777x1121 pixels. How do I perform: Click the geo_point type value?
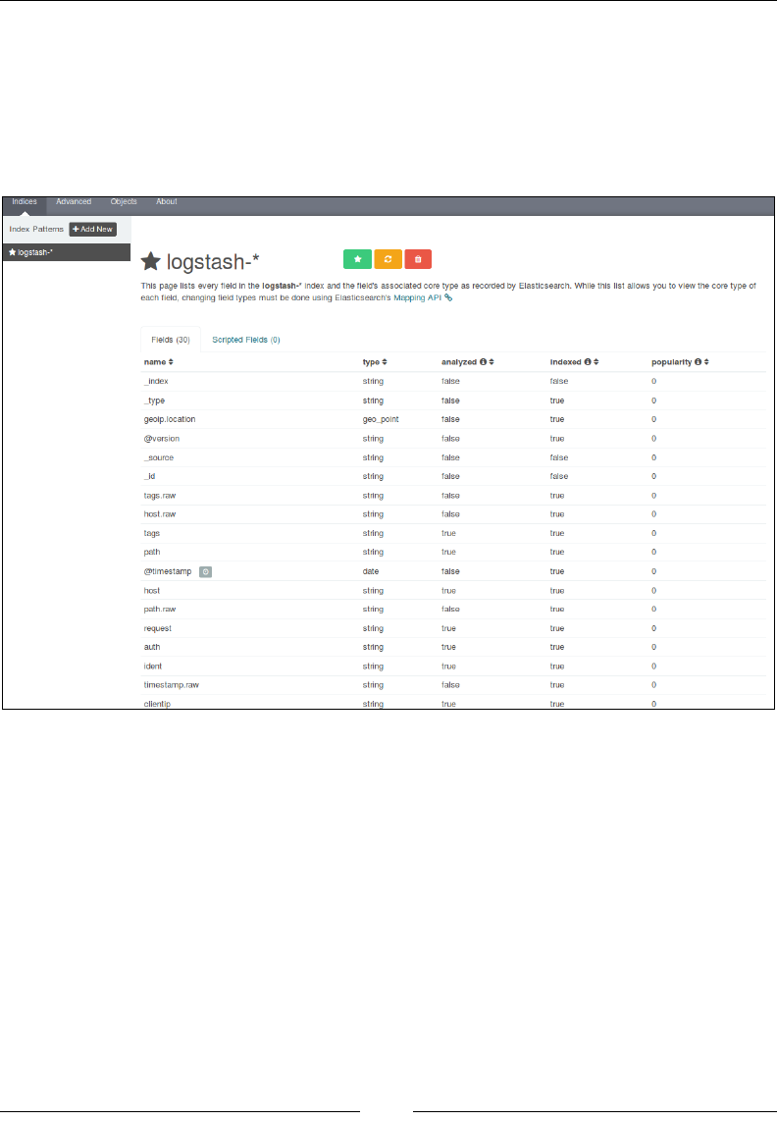[381, 420]
